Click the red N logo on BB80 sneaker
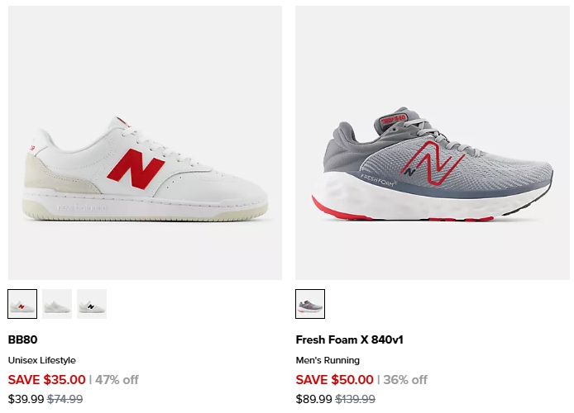The width and height of the screenshot is (574, 413). point(136,169)
